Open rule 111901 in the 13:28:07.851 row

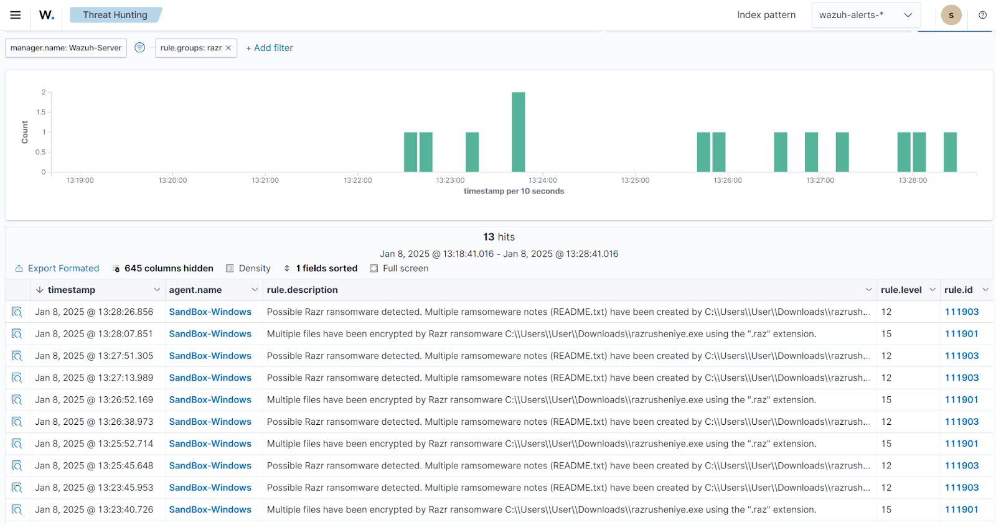click(962, 334)
